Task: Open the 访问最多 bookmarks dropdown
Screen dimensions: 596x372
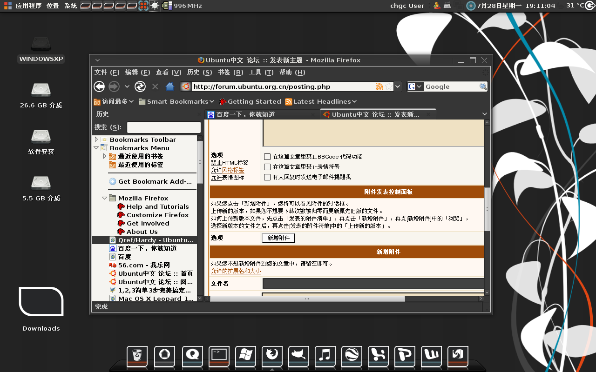Action: [x=114, y=101]
